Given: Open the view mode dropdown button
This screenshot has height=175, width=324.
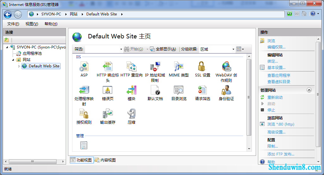Looking at the screenshot, I should point(240,49).
